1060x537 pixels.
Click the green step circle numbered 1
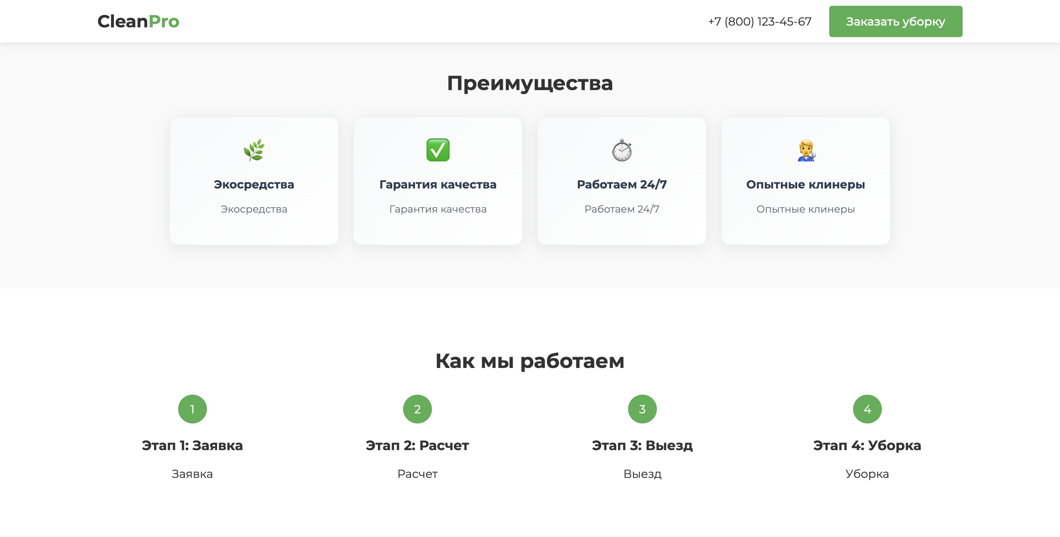coord(192,409)
